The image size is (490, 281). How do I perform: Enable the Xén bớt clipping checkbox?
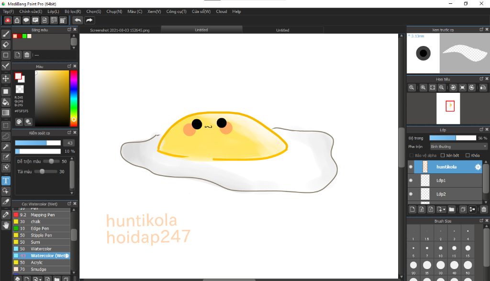tap(443, 156)
